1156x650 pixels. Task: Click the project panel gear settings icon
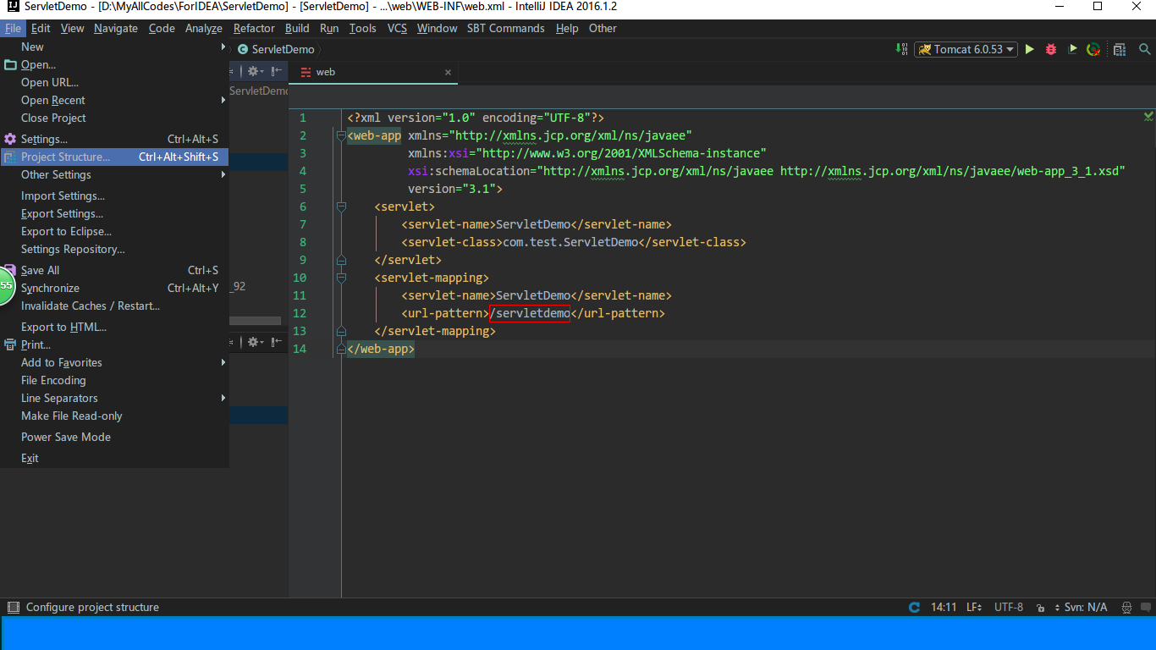click(x=256, y=72)
